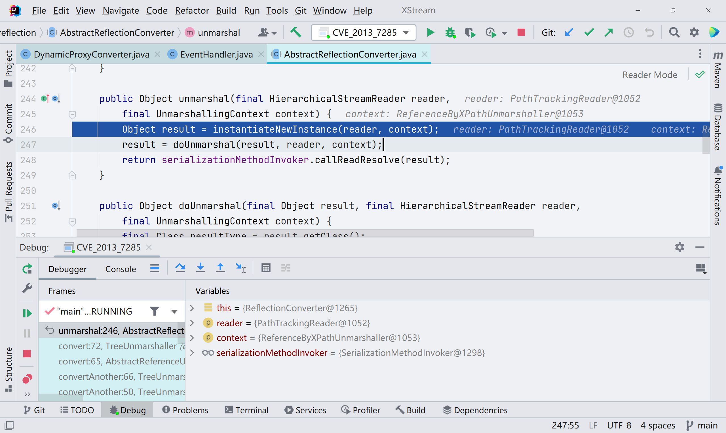The image size is (726, 433).
Task: Toggle Reader Mode in the editor
Action: [x=649, y=75]
